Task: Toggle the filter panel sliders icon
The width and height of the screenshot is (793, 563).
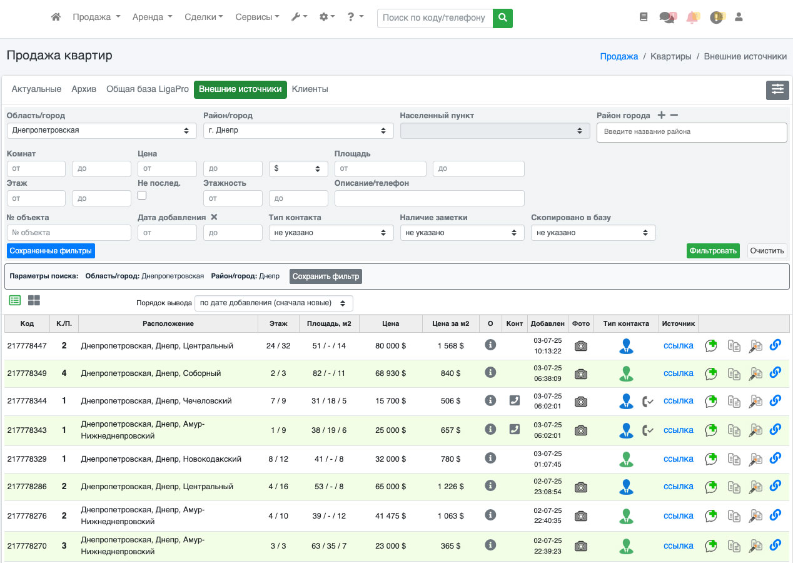Action: tap(777, 90)
